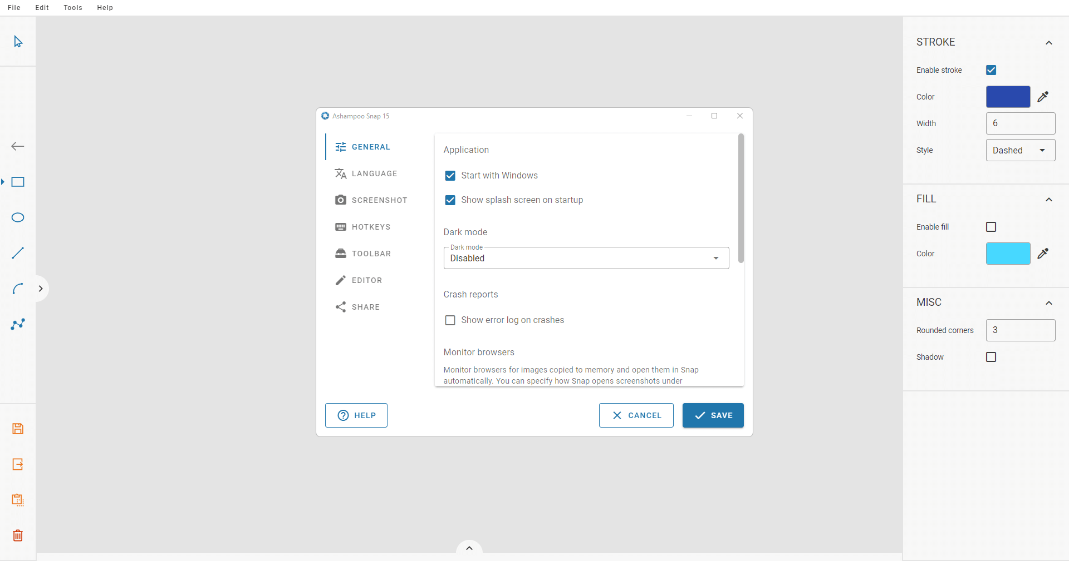
Task: Open the stroke color swatch
Action: [1008, 97]
